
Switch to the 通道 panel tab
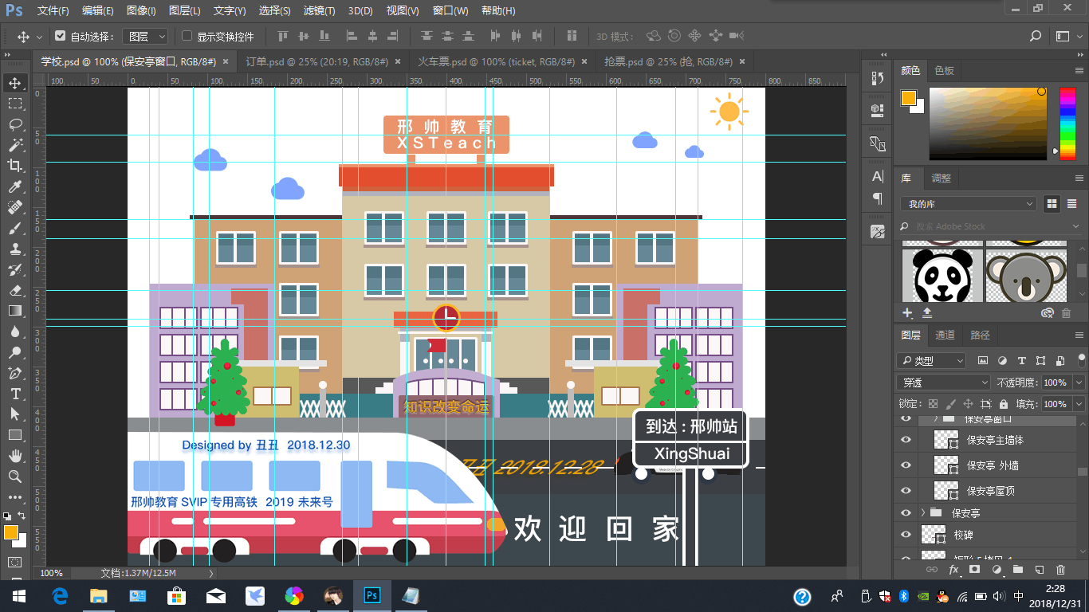945,335
